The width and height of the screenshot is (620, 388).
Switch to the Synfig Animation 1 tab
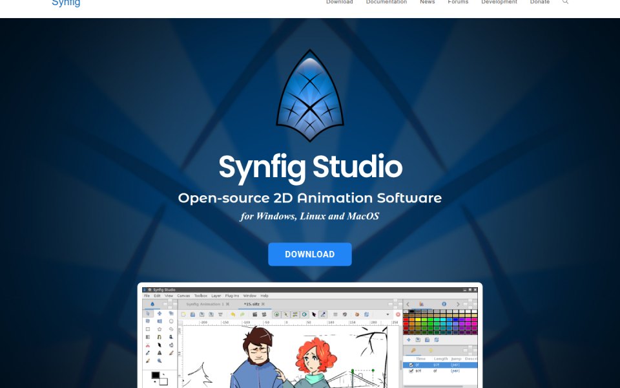[205, 304]
